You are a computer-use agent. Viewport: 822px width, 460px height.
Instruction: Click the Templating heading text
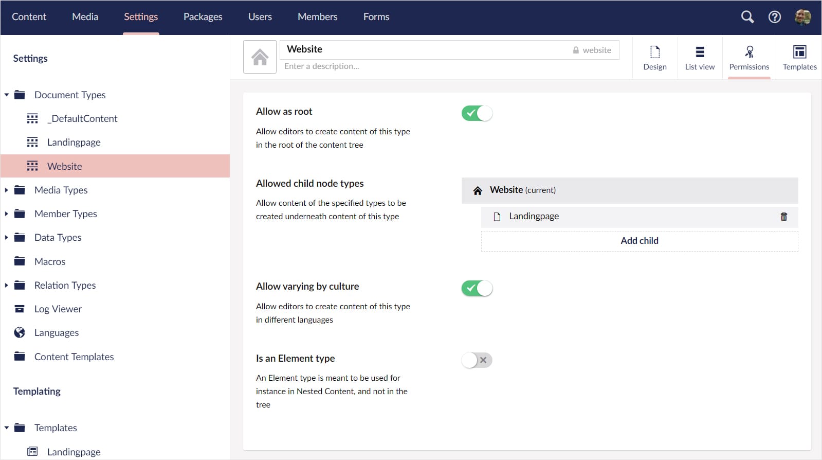point(37,391)
